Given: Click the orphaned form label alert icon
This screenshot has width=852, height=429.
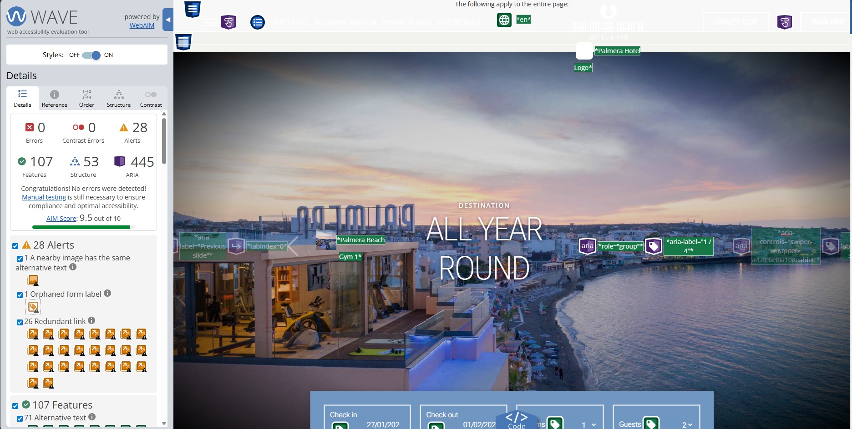Looking at the screenshot, I should 33,307.
